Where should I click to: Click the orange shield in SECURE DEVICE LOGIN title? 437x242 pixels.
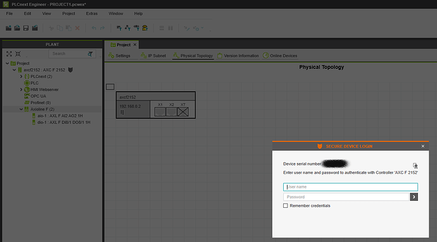(x=320, y=147)
